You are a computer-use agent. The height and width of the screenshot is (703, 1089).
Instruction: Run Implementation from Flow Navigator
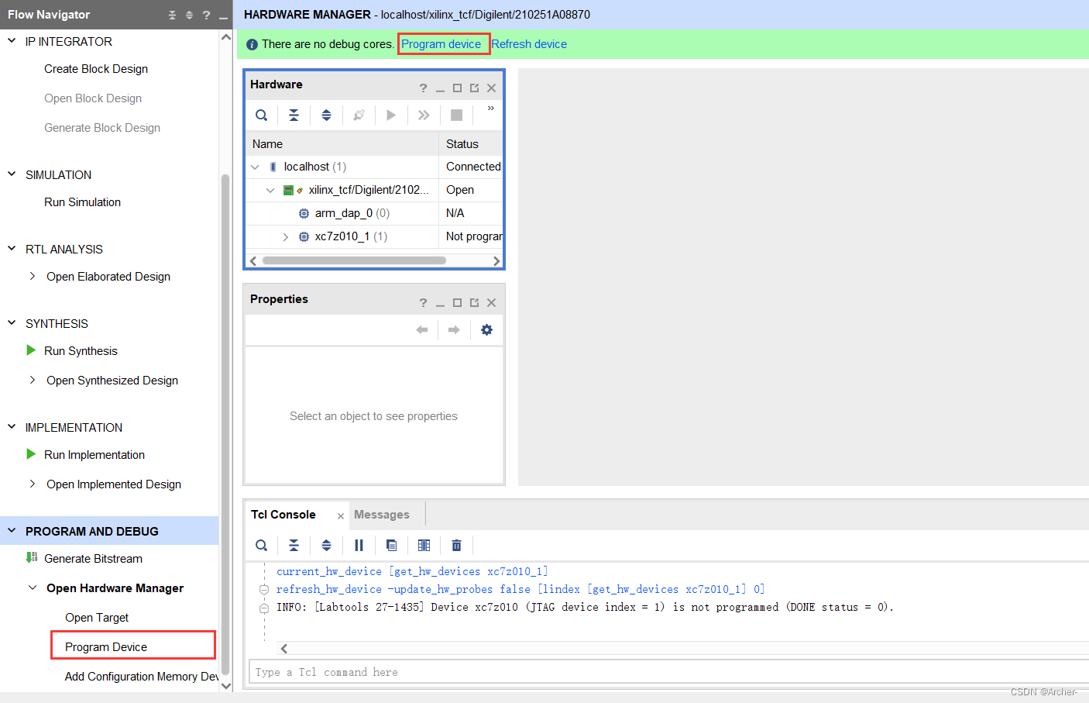pos(94,455)
